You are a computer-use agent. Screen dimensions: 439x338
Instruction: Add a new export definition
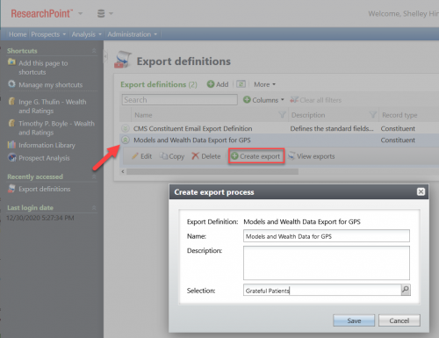[218, 84]
